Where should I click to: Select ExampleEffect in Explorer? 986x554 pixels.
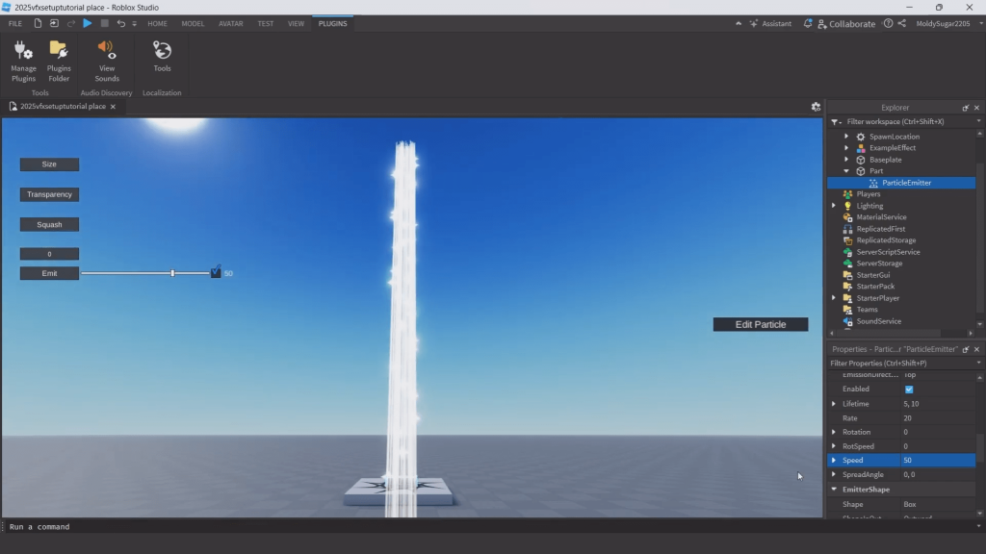(x=893, y=147)
